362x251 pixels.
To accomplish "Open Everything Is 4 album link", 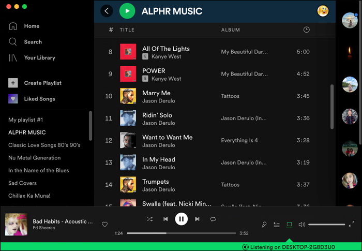I will pyautogui.click(x=239, y=140).
